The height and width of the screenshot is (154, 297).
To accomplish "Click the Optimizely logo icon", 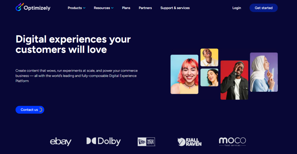I will [x=19, y=7].
